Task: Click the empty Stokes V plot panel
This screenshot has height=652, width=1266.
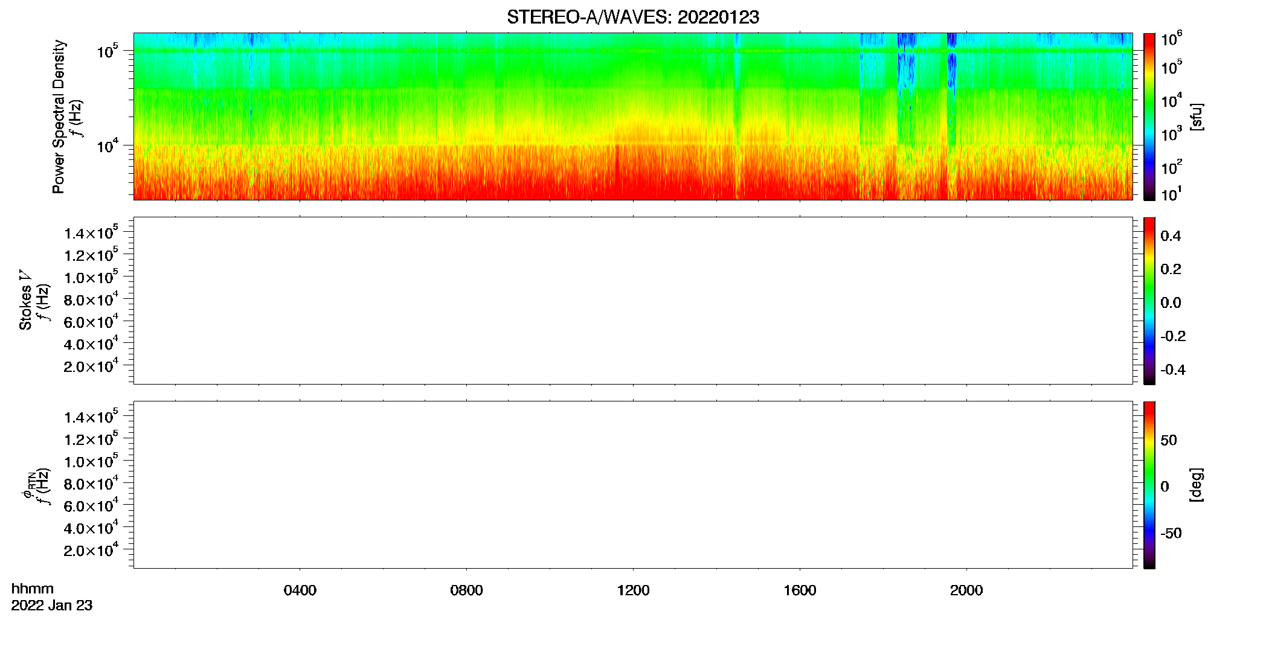Action: 633,301
